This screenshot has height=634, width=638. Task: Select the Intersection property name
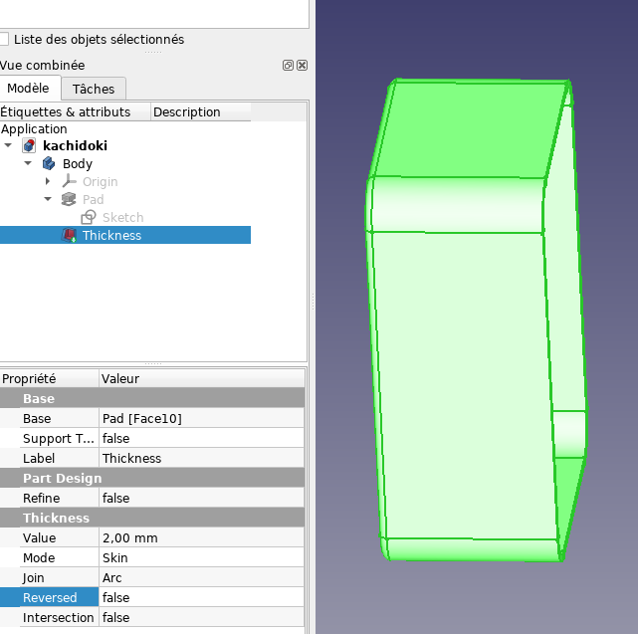point(58,618)
